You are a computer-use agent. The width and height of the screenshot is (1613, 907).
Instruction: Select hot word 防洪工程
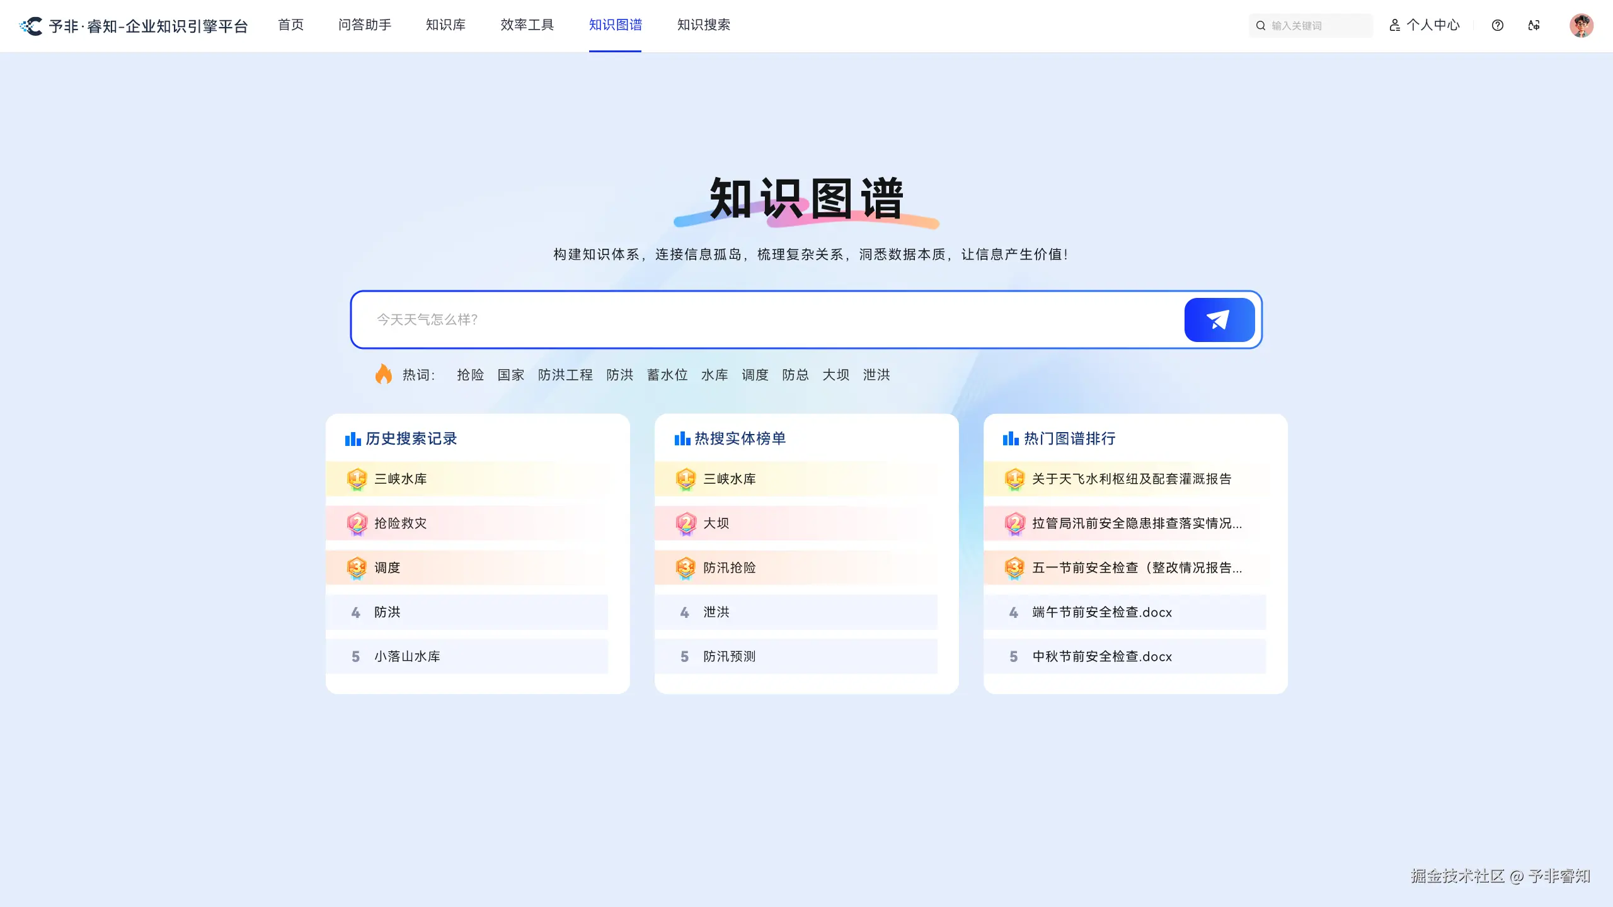pos(565,375)
